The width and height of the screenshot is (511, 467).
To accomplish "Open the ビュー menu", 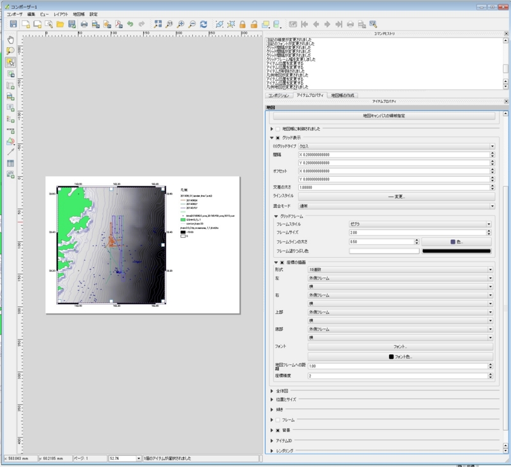I will (44, 14).
